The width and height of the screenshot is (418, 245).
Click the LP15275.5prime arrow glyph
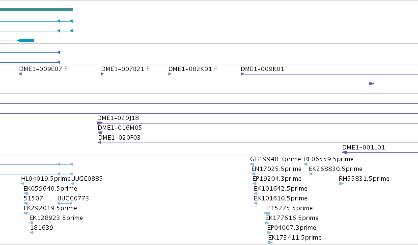(x=267, y=213)
